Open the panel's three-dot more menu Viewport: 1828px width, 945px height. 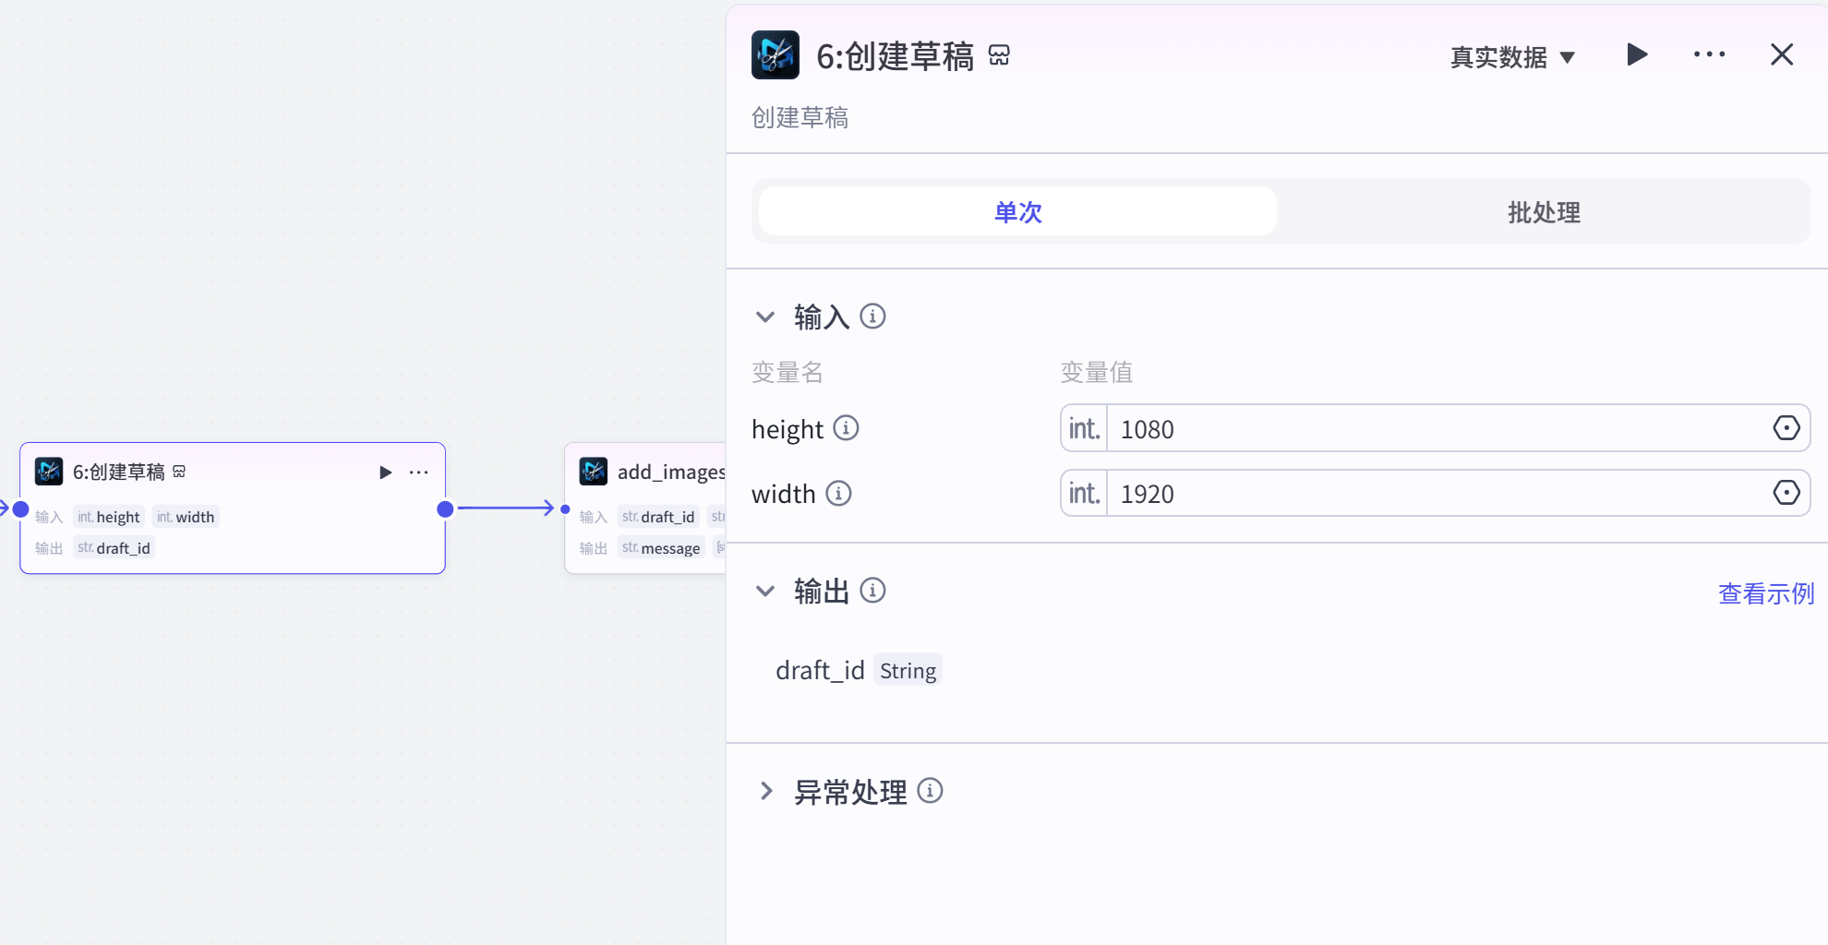pyautogui.click(x=1709, y=54)
